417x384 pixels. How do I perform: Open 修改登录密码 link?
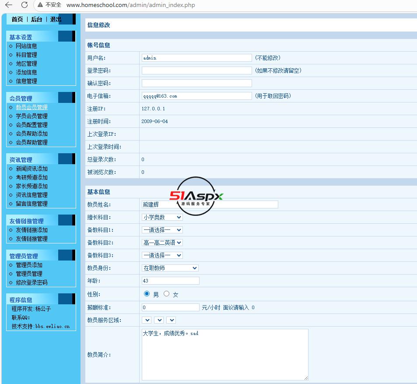click(x=32, y=282)
